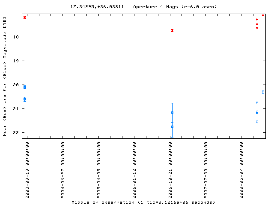Select the middle red point in 2008 cluster
The width and height of the screenshot is (274, 205).
click(x=257, y=24)
